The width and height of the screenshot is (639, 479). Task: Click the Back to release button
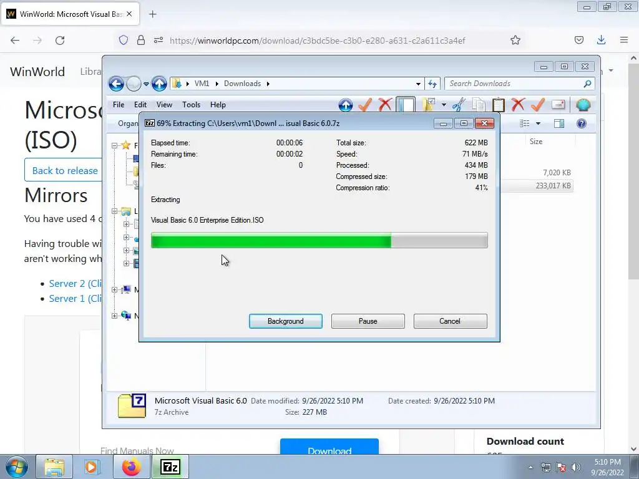(63, 170)
